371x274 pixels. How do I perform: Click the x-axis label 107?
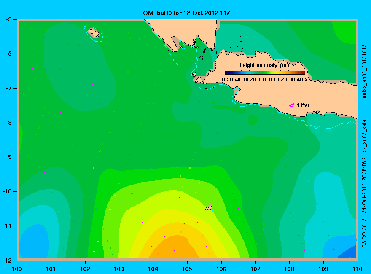[x=255, y=269]
